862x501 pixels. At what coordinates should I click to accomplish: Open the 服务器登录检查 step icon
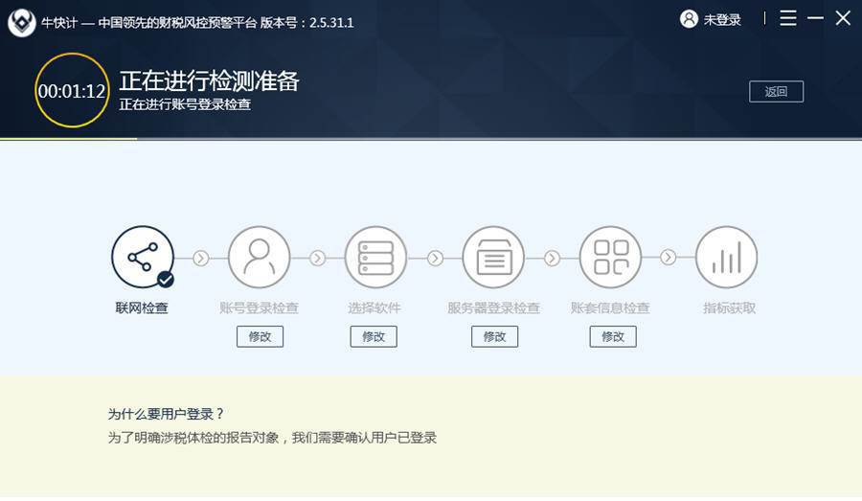(493, 257)
